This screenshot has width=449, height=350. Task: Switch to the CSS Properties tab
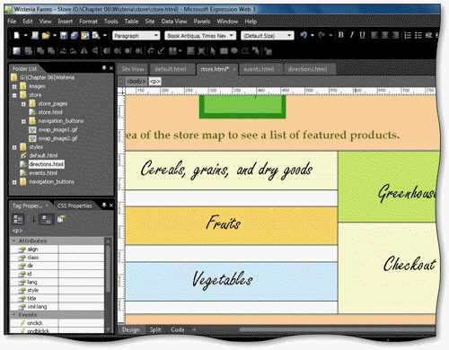75,206
